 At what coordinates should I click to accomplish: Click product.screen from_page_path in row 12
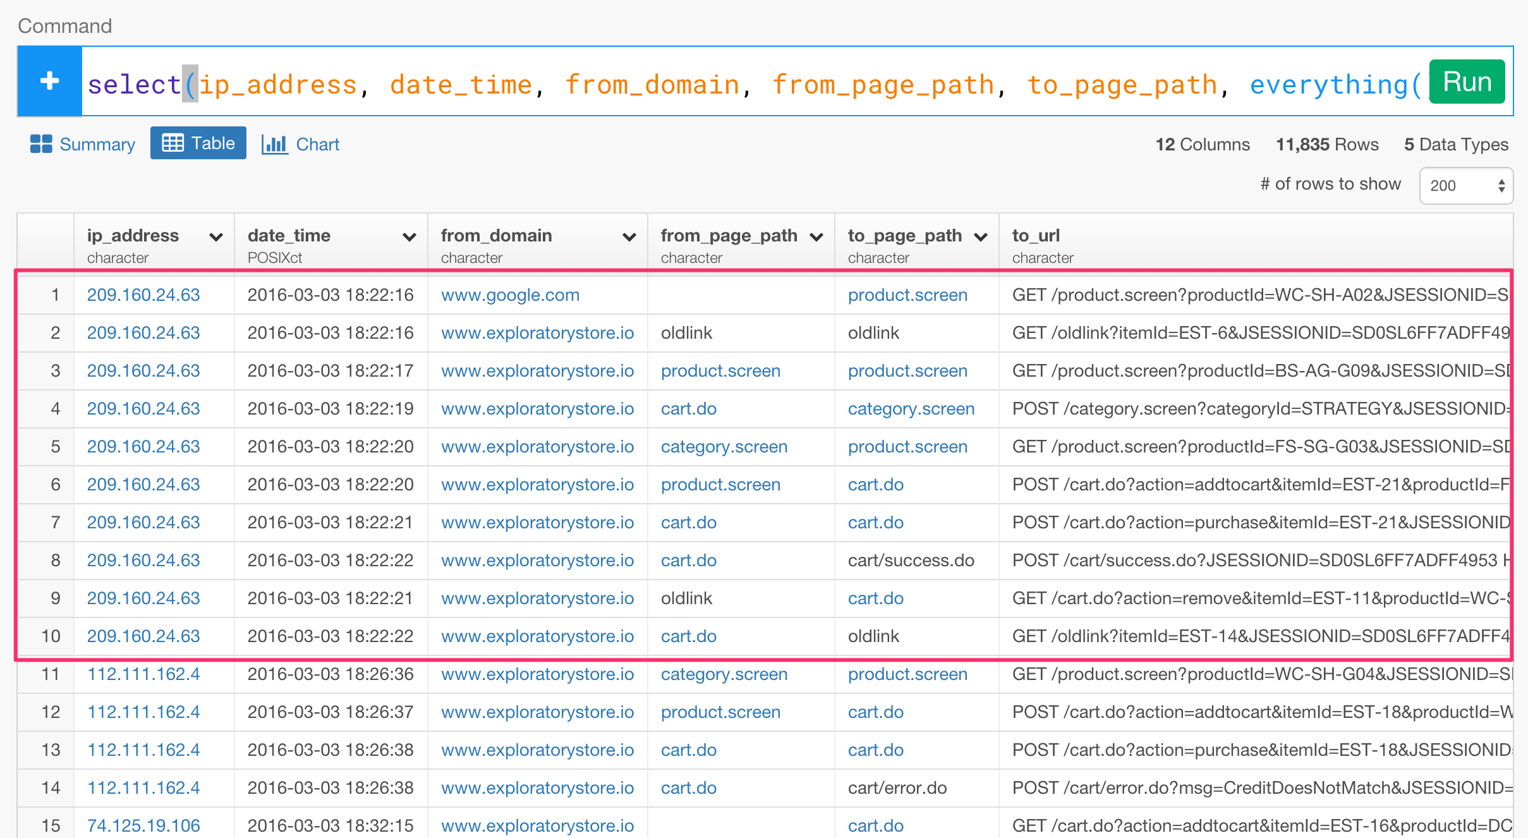point(720,712)
